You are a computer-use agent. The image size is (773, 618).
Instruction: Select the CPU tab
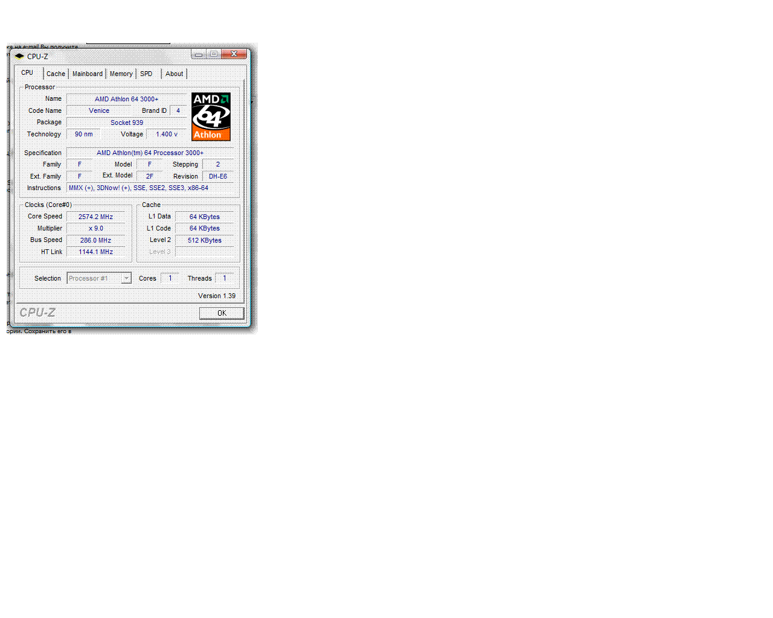(28, 72)
